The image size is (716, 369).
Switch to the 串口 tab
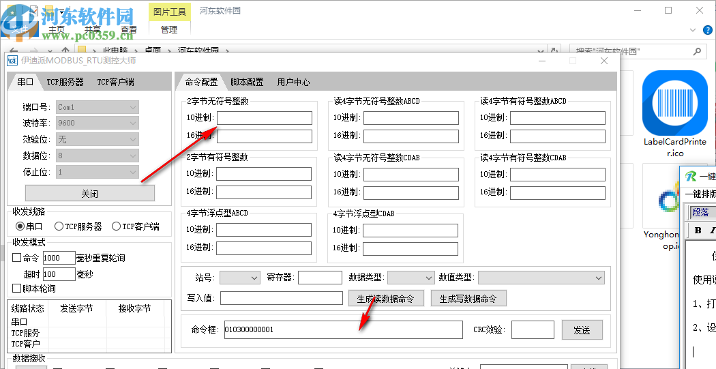[x=26, y=82]
